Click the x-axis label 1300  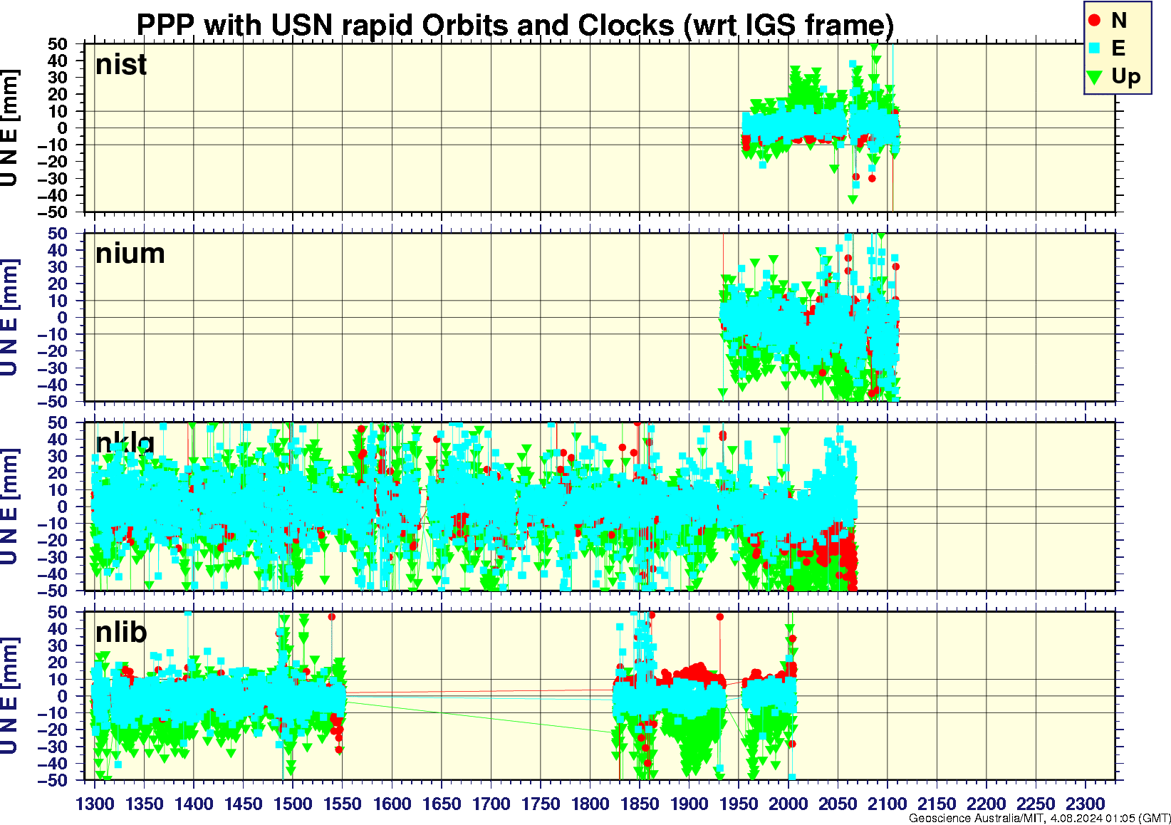point(95,804)
